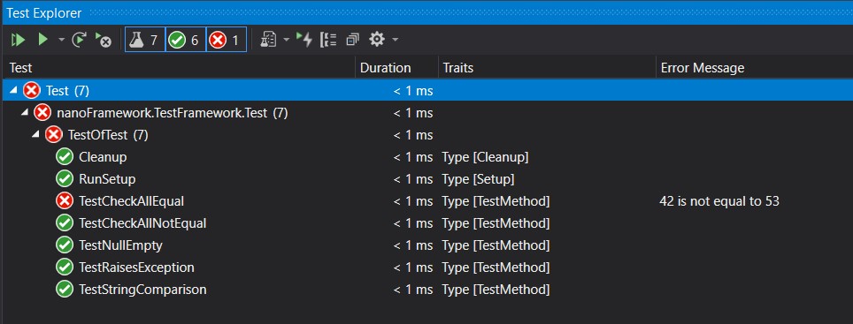Select the TestNullEmpty test
The image size is (853, 324).
point(426,245)
